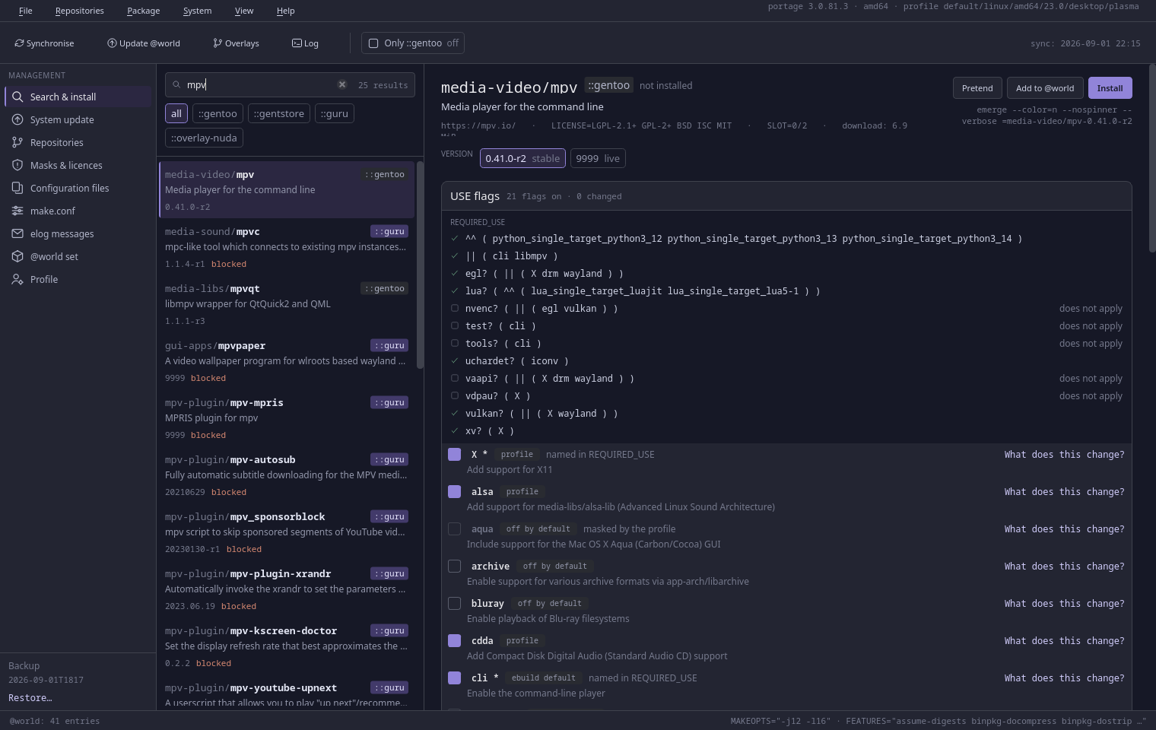Select the 'all' repository filter
Viewport: 1156px width, 730px height.
[x=176, y=113]
